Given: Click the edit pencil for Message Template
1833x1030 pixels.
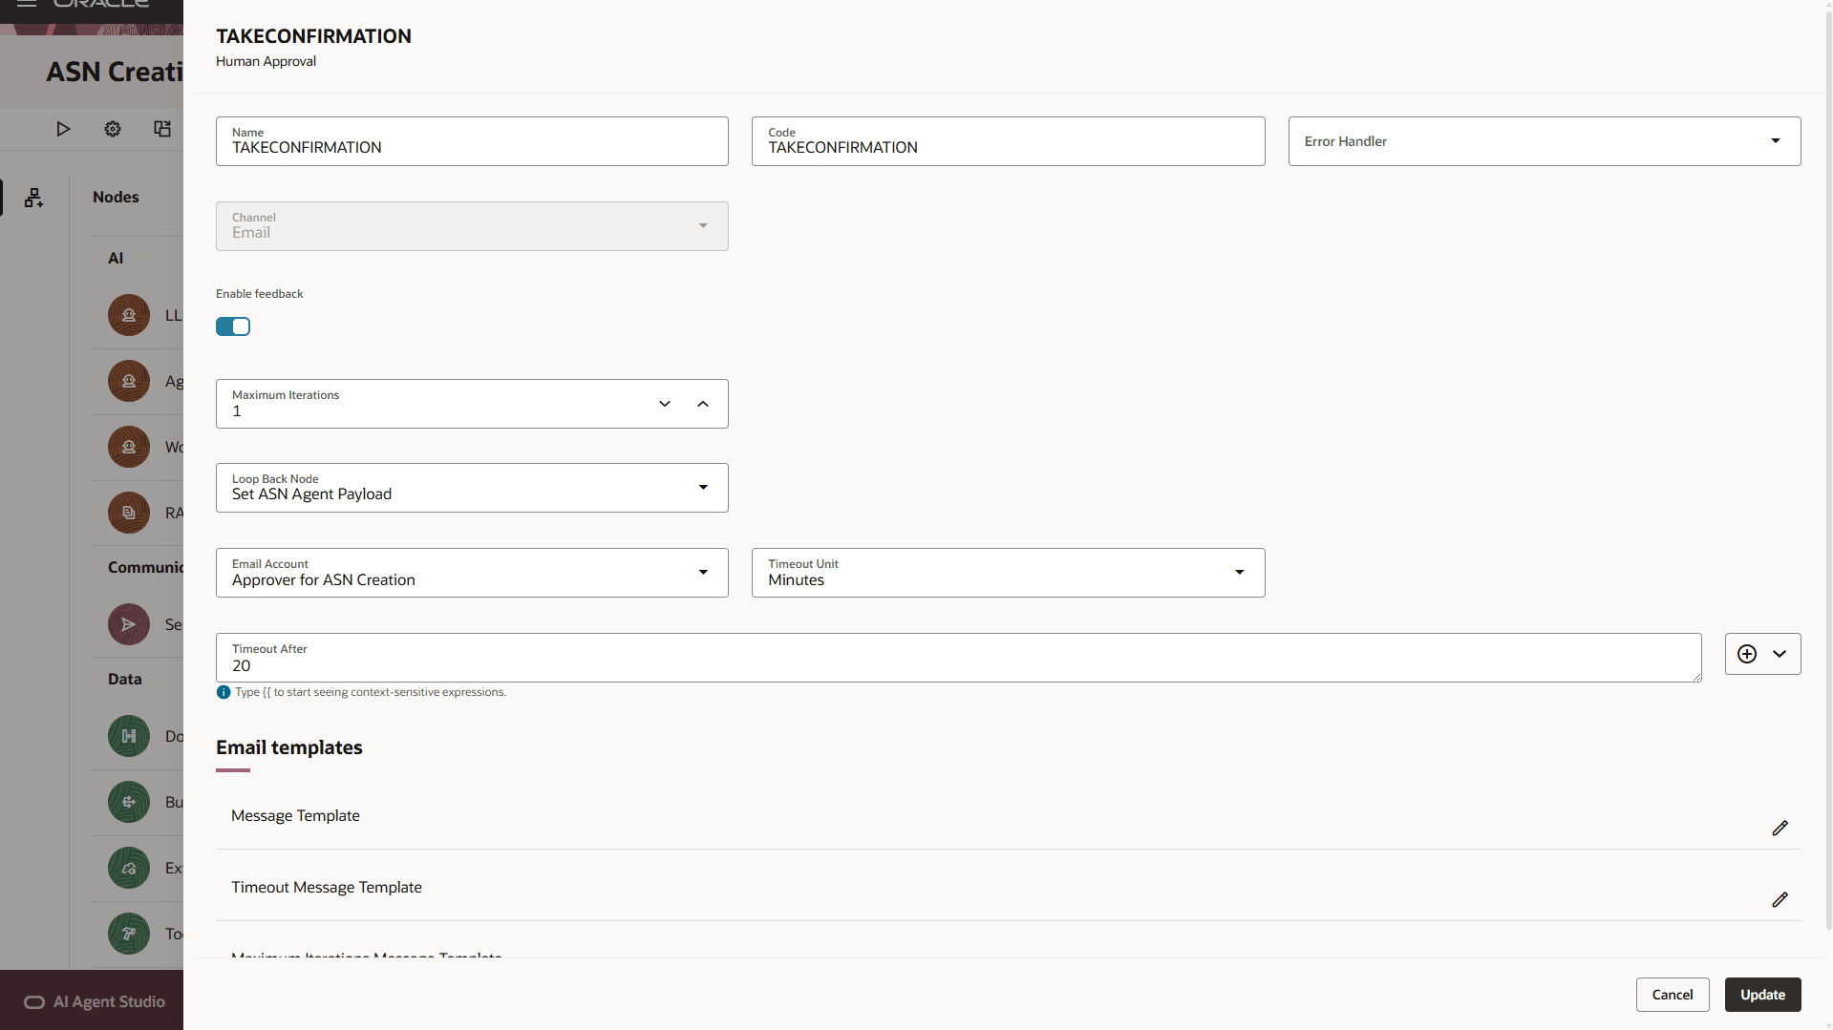Looking at the screenshot, I should [x=1780, y=829].
